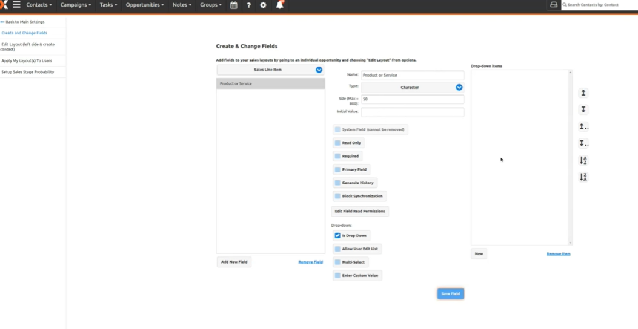Open the notifications bell
Viewport: 638px width, 329px height.
(279, 5)
